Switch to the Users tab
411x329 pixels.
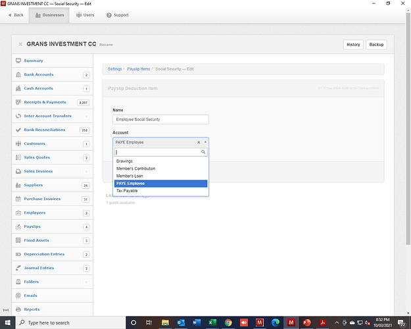pyautogui.click(x=85, y=15)
